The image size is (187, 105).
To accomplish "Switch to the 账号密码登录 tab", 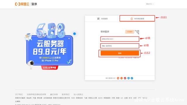I will pyautogui.click(x=137, y=19).
